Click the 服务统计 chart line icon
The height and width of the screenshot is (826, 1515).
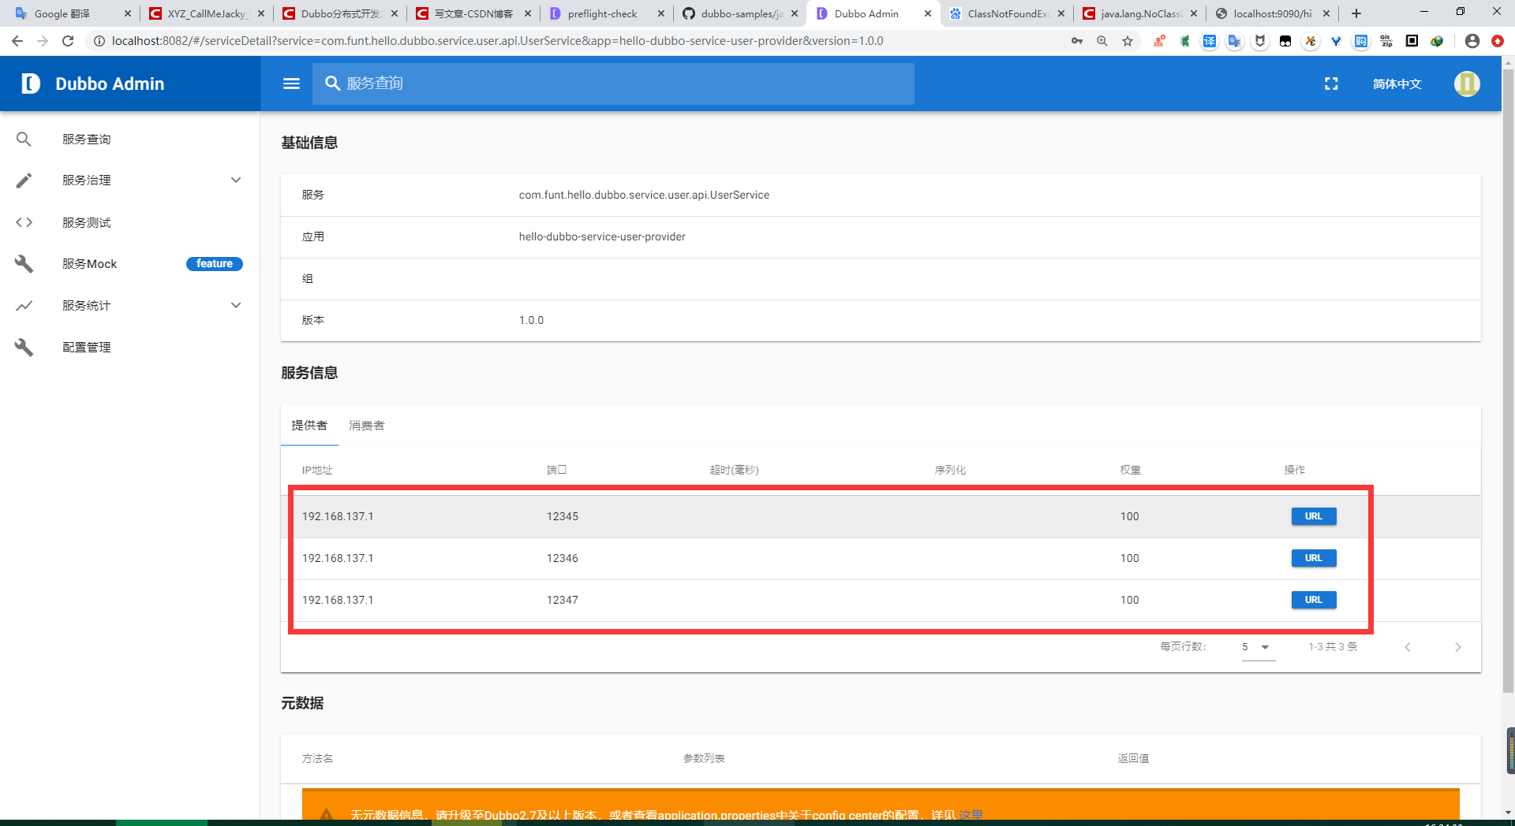point(24,306)
